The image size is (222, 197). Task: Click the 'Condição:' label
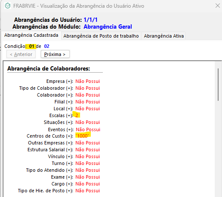(15, 46)
